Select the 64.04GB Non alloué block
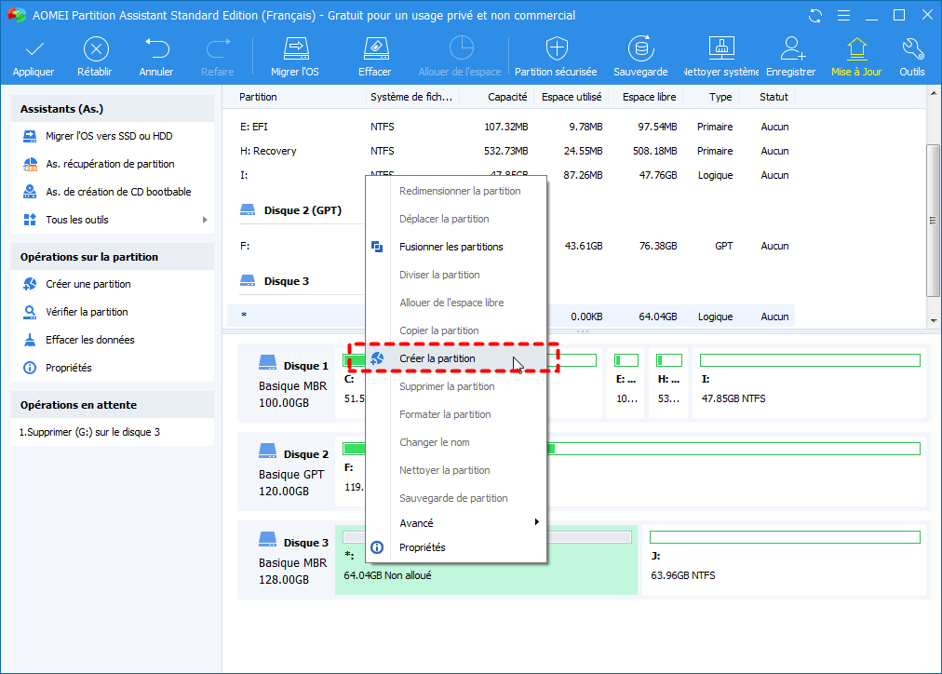Viewport: 942px width, 674px height. coord(486,559)
